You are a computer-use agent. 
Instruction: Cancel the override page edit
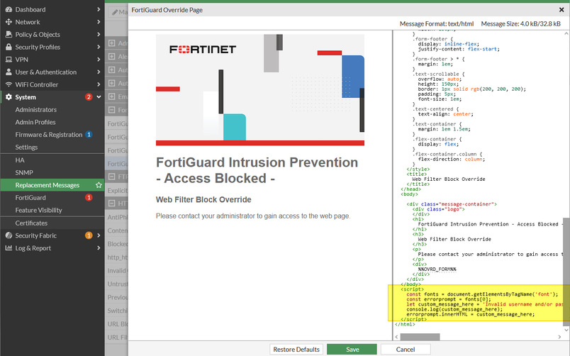406,350
